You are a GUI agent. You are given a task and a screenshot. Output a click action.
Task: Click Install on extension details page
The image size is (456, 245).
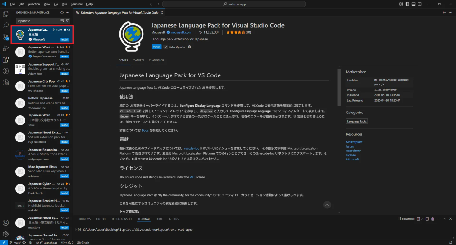pyautogui.click(x=156, y=47)
